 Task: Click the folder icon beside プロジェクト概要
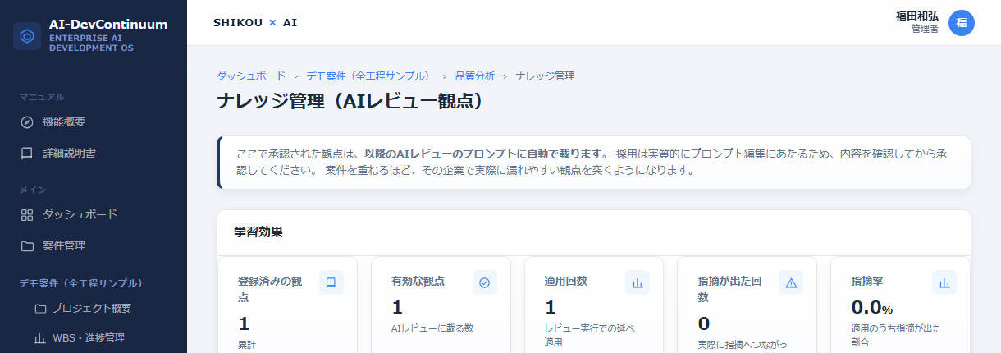(40, 309)
